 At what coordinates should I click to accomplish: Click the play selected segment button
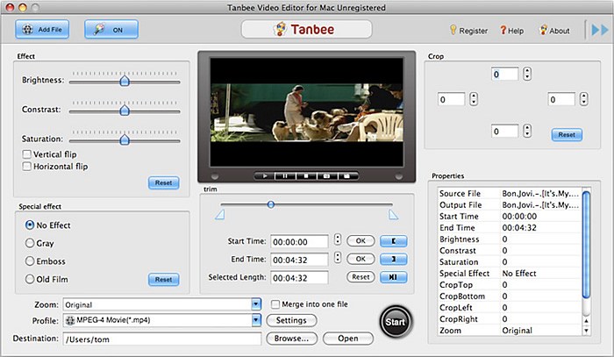pos(394,277)
